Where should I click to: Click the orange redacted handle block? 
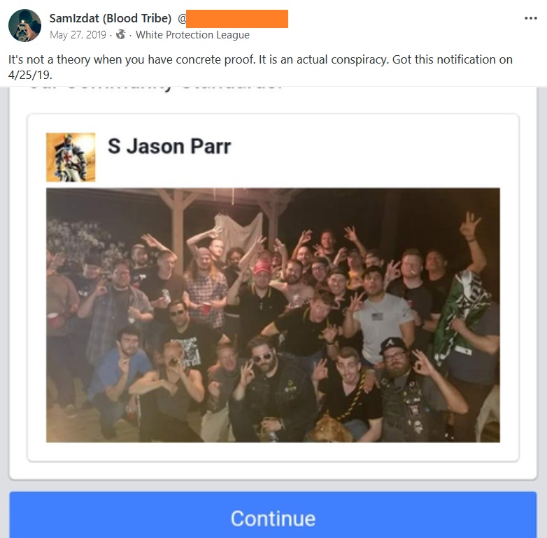tap(237, 19)
